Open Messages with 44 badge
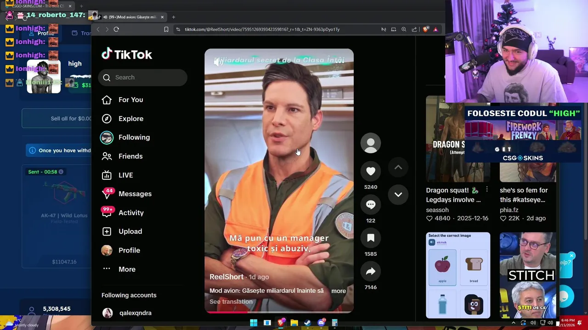 (126, 194)
